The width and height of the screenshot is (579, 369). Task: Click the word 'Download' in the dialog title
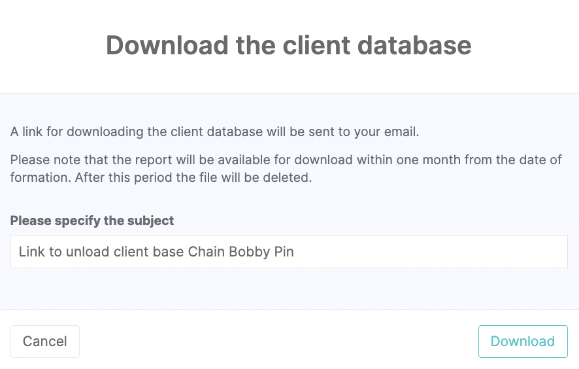tap(165, 46)
